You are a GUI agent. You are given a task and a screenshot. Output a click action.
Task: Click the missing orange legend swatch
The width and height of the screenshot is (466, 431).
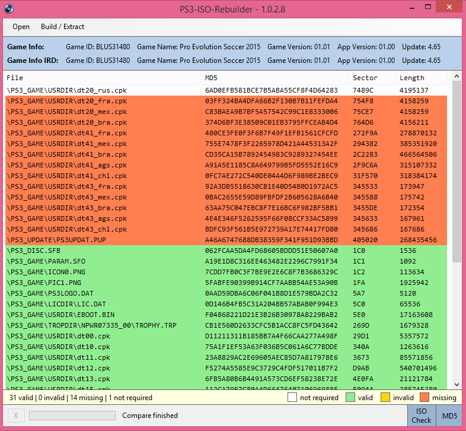[x=424, y=397]
